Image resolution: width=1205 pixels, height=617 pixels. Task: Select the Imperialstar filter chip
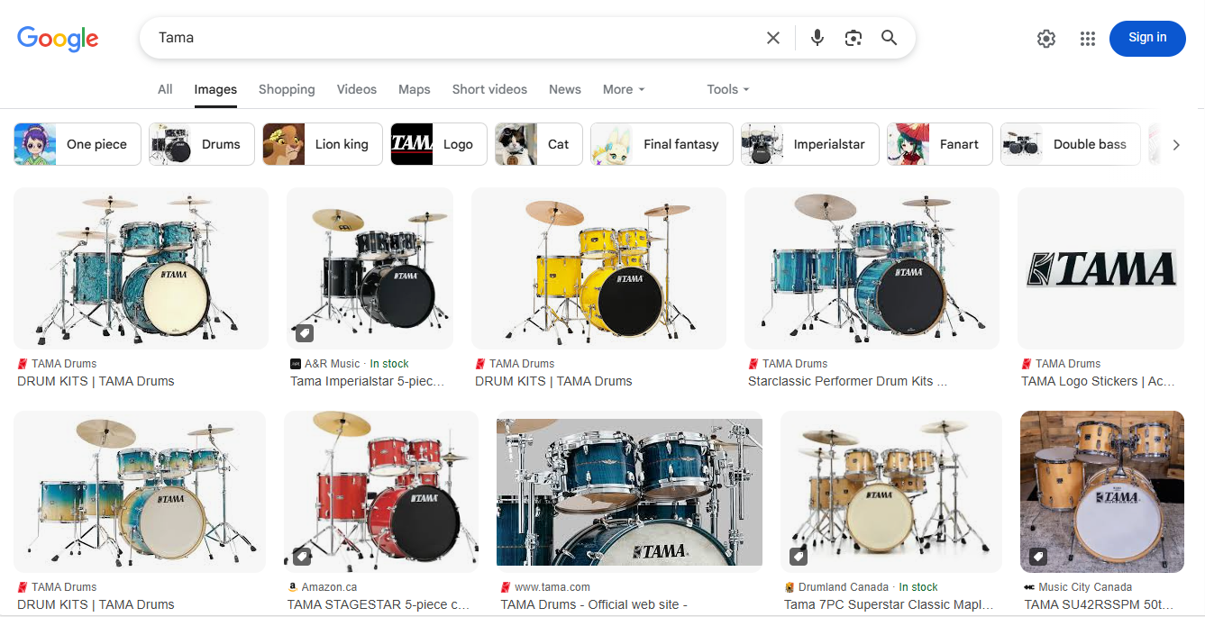tap(810, 144)
